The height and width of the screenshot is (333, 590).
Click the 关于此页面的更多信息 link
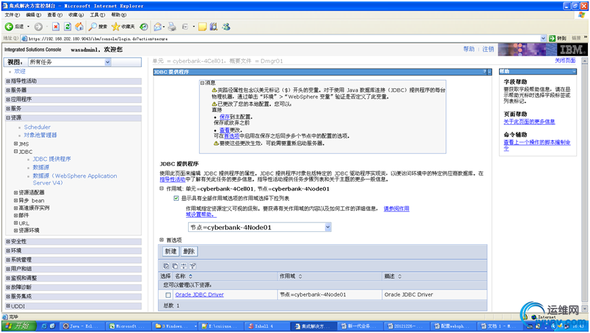click(530, 122)
